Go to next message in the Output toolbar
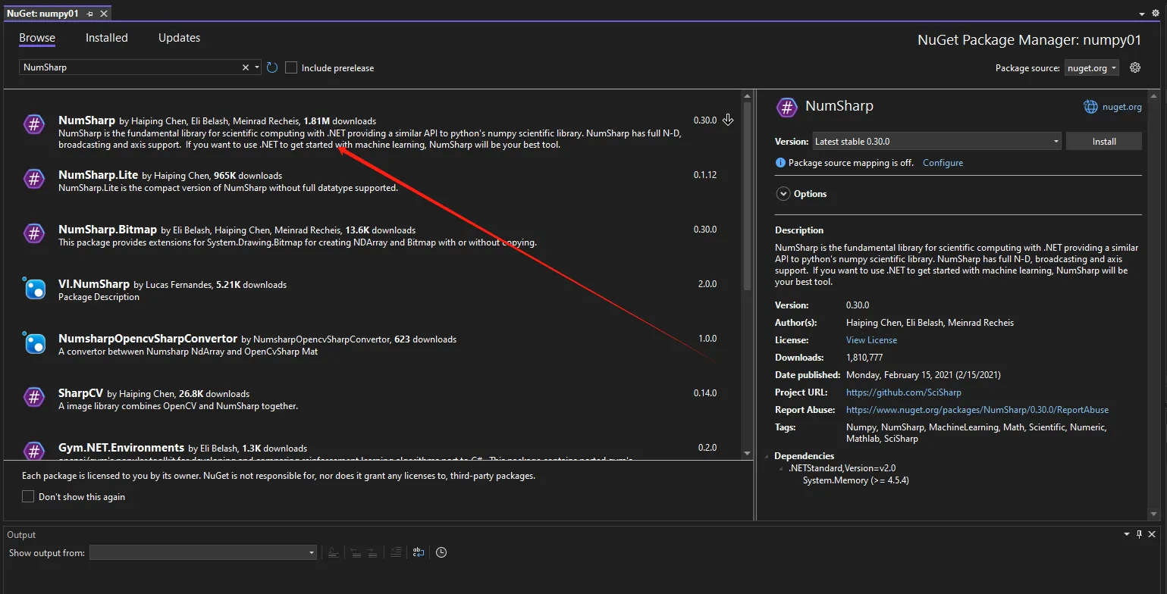The height and width of the screenshot is (594, 1167). click(372, 552)
